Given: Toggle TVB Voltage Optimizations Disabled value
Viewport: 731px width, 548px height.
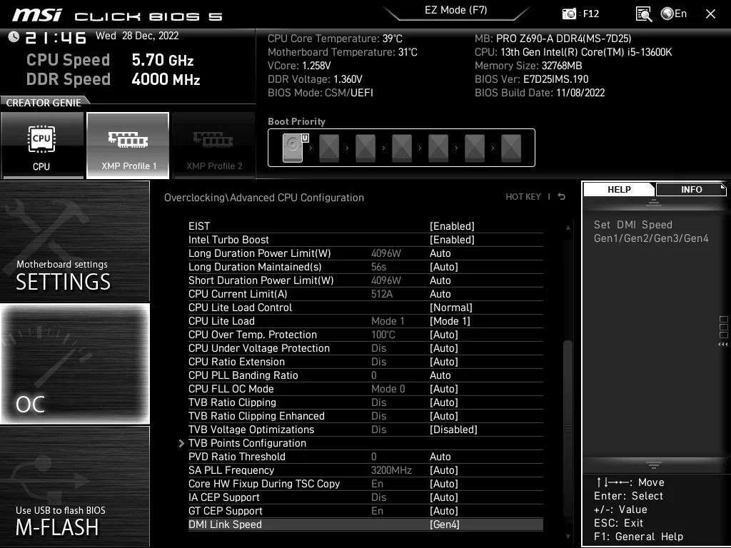Looking at the screenshot, I should click(x=453, y=429).
